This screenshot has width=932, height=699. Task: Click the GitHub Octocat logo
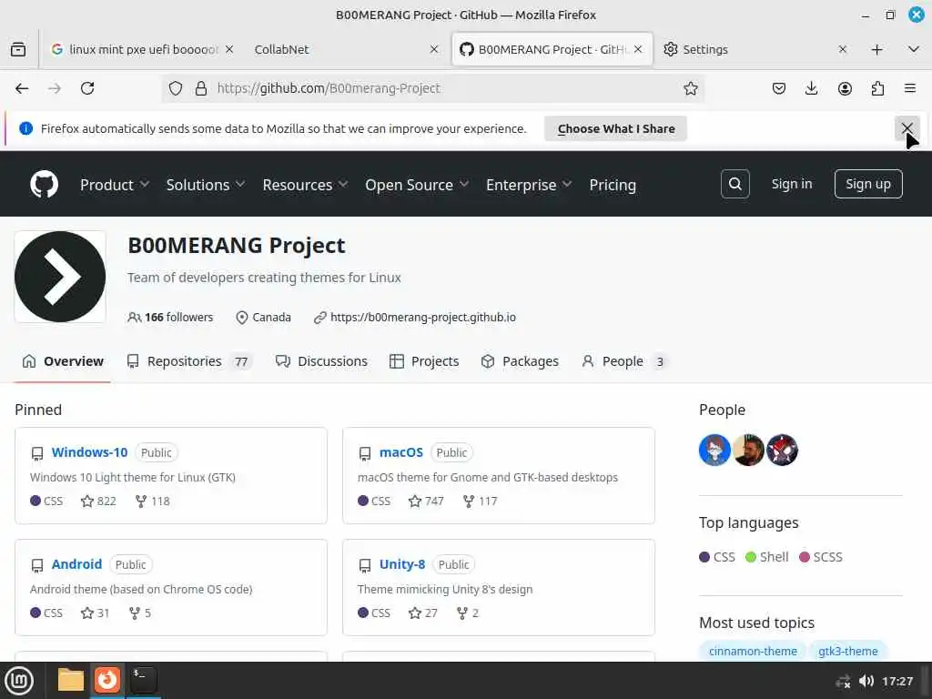coord(45,184)
